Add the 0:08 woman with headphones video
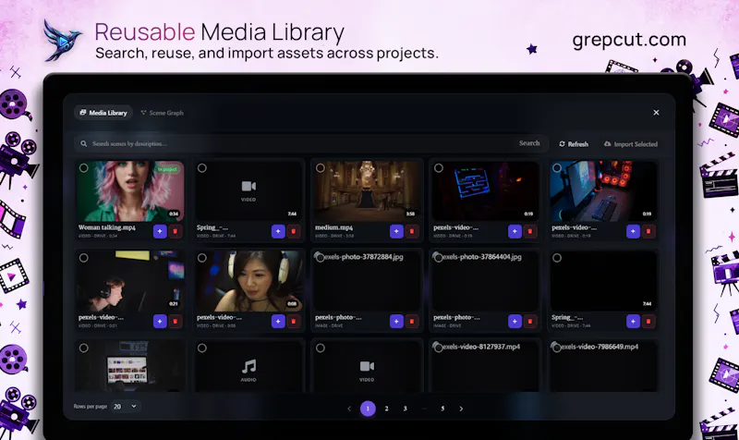 click(x=278, y=321)
